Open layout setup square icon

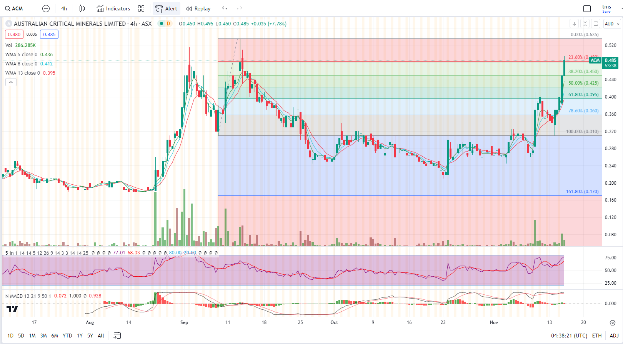click(587, 8)
